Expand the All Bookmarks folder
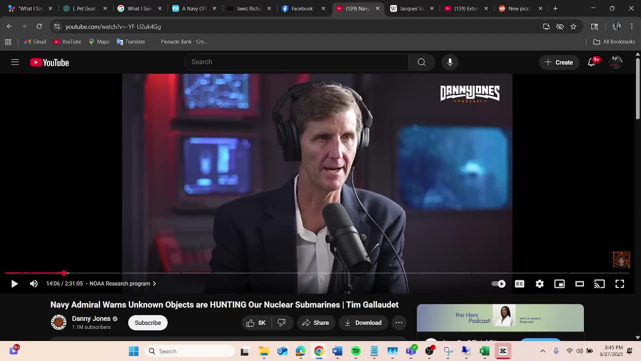 pyautogui.click(x=613, y=42)
